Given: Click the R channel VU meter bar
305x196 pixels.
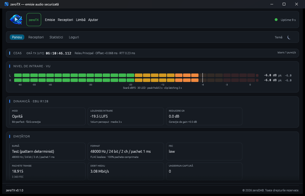Looking at the screenshot, I should click(136, 80).
